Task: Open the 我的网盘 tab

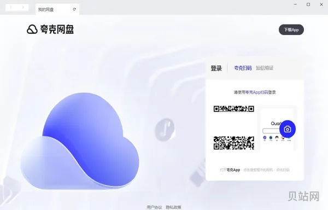Action: pyautogui.click(x=57, y=9)
